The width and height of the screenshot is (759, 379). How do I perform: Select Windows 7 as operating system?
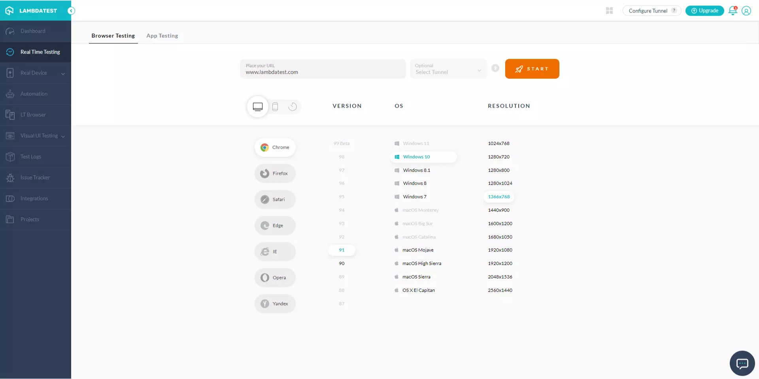414,196
